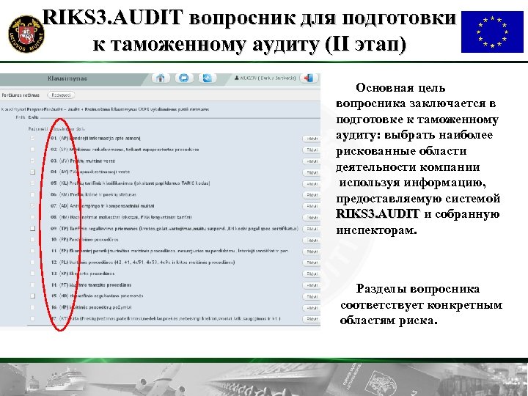The width and height of the screenshot is (528, 396).
Task: Click the right-side button in row 07 (AD)
Action: (311, 206)
